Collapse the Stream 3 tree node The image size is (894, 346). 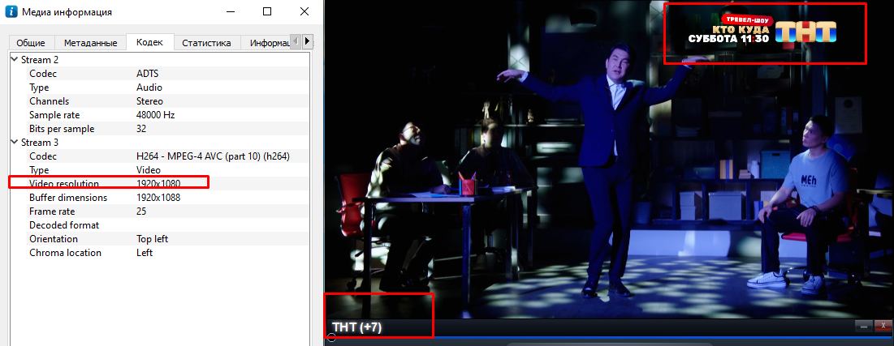[x=15, y=143]
